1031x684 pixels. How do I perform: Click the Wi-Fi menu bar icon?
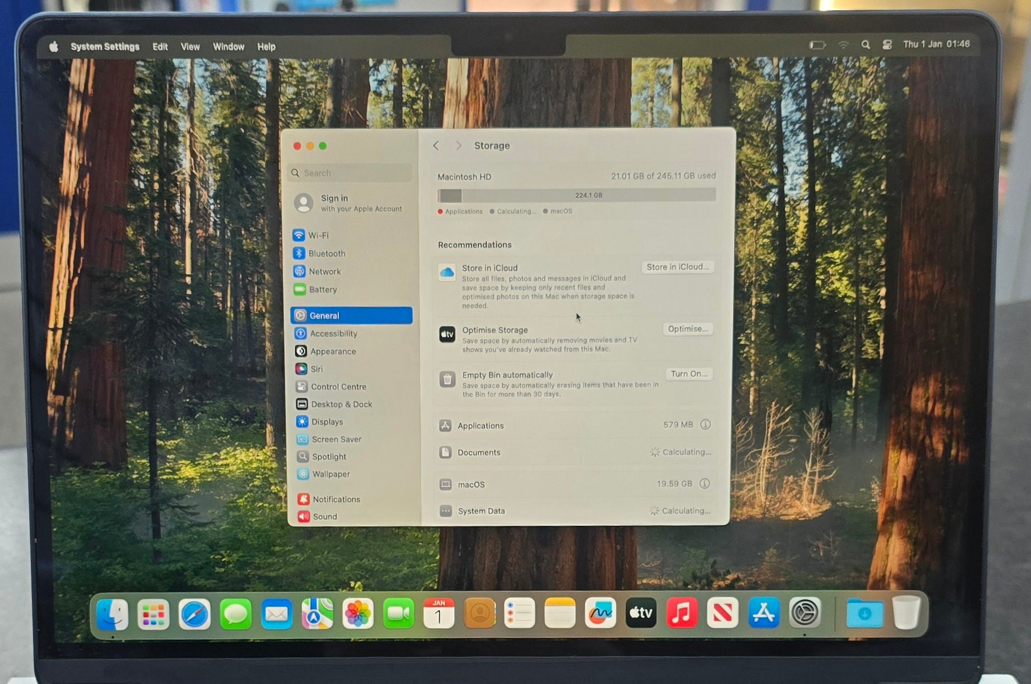[x=844, y=44]
